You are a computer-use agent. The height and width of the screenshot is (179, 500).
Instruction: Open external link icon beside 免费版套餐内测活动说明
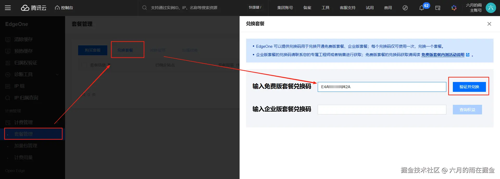pos(468,55)
